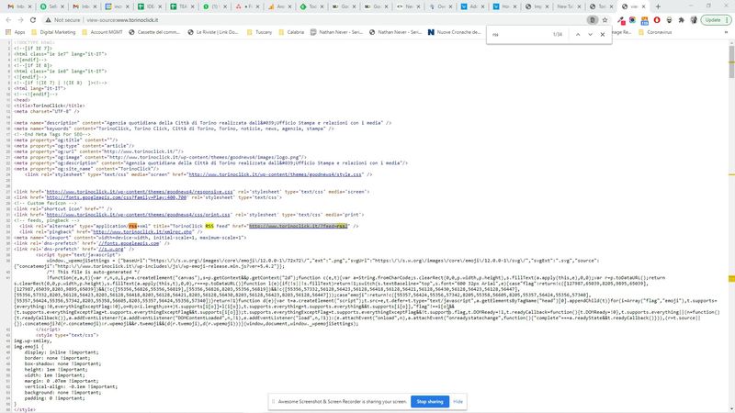Go back to the previous page
Image resolution: width=735 pixels, height=413 pixels.
pos(8,20)
